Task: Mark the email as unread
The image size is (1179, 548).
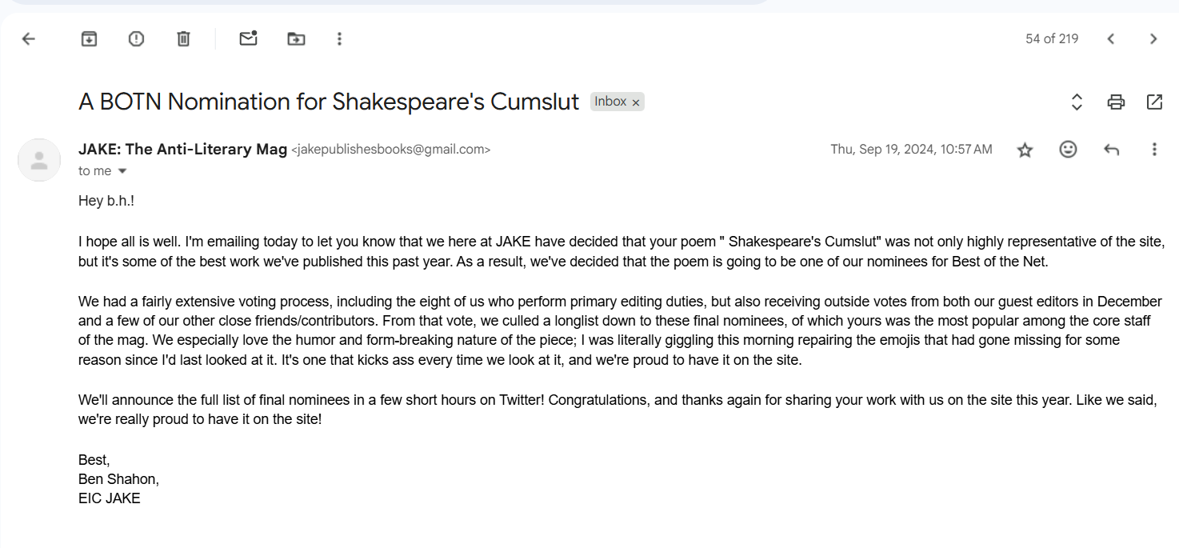Action: (x=248, y=38)
